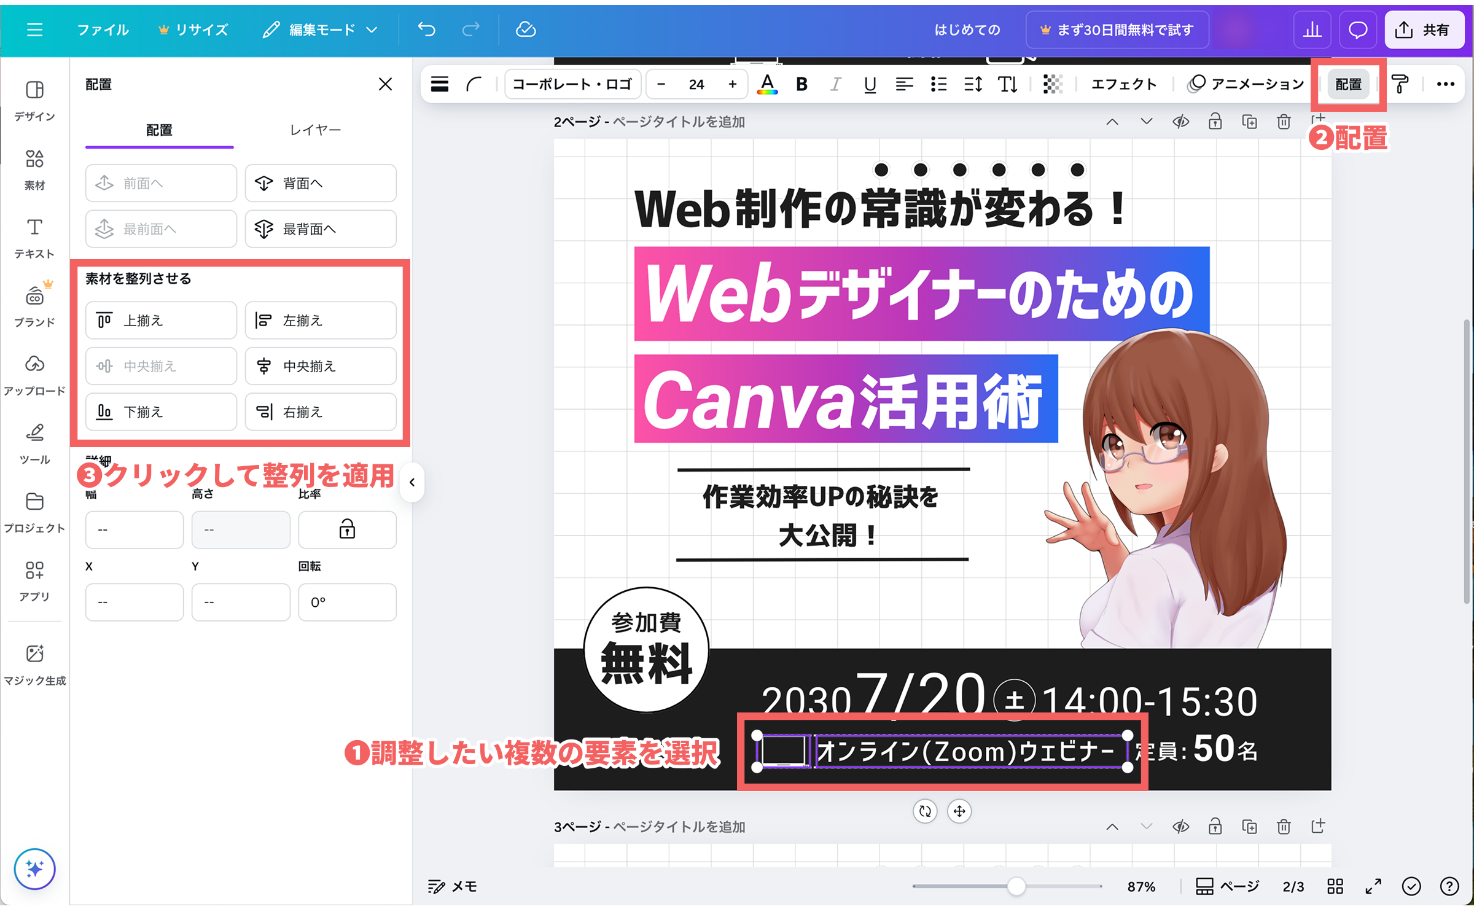
Task: Open the アップロード uploads panel
Action: coord(34,373)
